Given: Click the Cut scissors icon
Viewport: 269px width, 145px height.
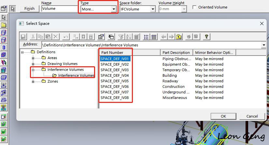Looking at the screenshot, I should click(33, 37).
